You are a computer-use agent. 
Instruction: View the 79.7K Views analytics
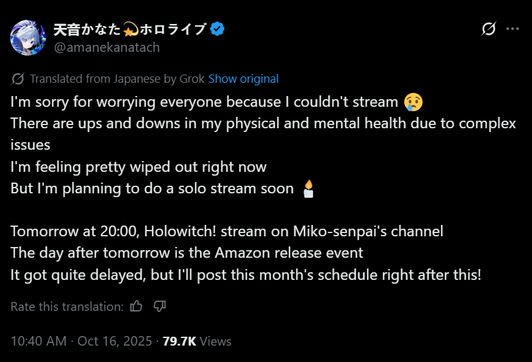coord(197,341)
